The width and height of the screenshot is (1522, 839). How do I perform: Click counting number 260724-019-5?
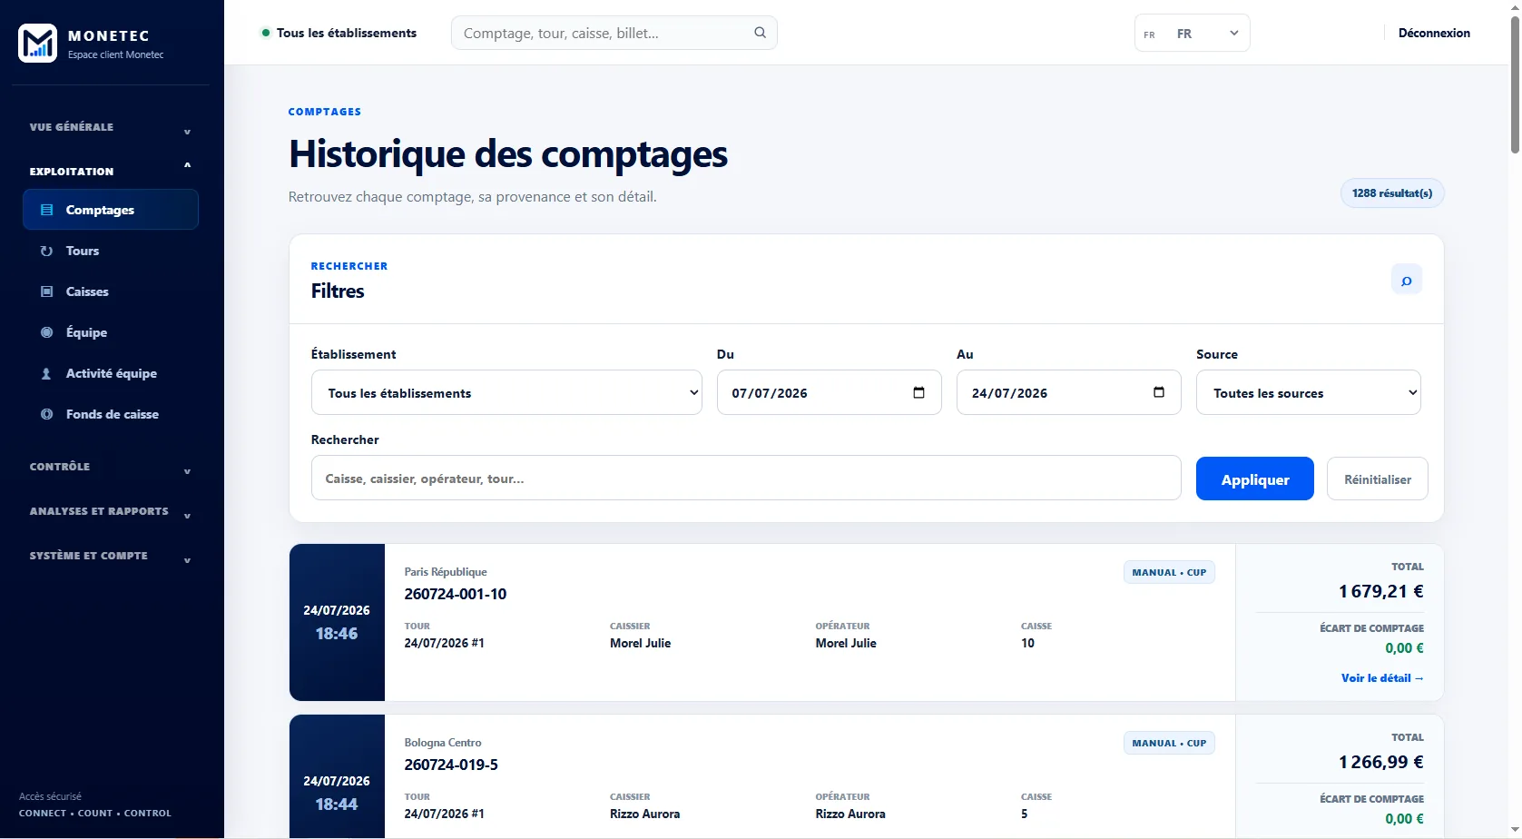click(451, 765)
